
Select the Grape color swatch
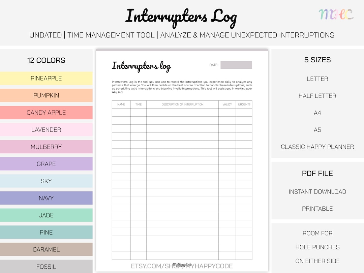(46, 164)
